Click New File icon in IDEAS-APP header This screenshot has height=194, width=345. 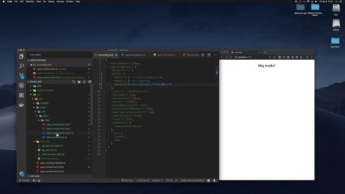[73, 82]
